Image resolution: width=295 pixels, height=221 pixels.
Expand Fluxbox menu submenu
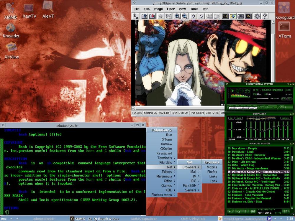pyautogui.click(x=162, y=195)
